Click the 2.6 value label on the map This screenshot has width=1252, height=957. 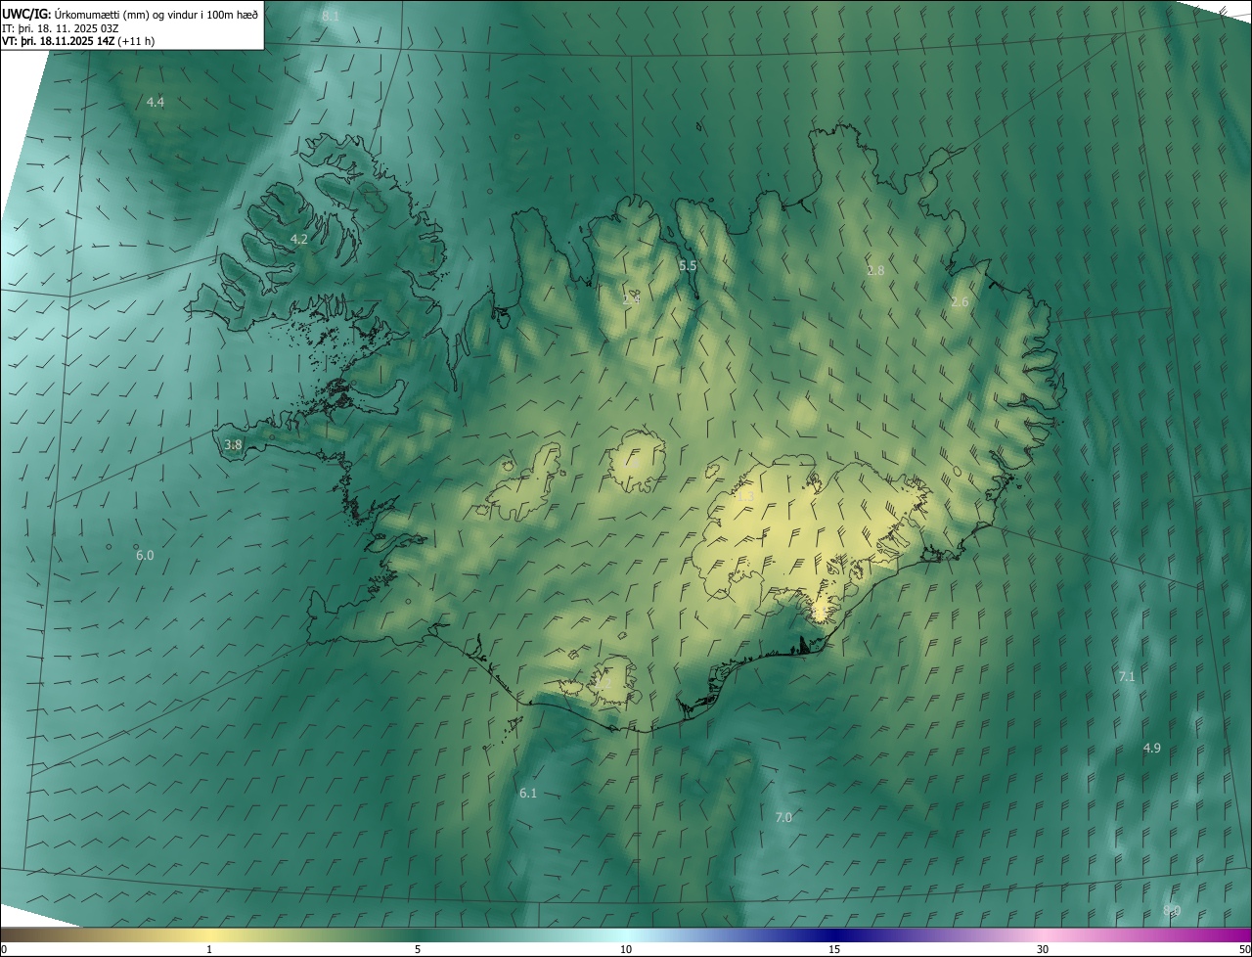960,301
